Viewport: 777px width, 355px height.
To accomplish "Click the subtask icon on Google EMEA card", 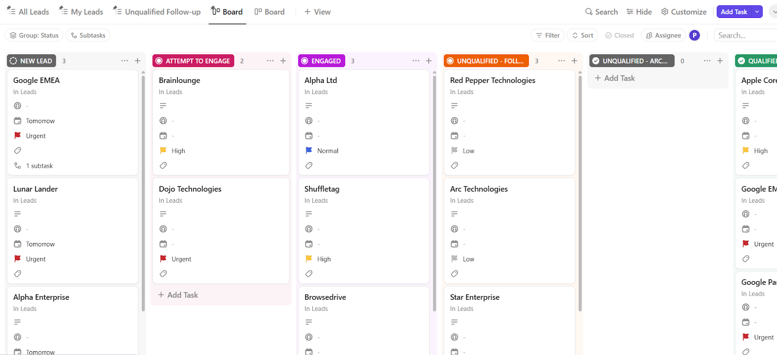I will pyautogui.click(x=17, y=166).
